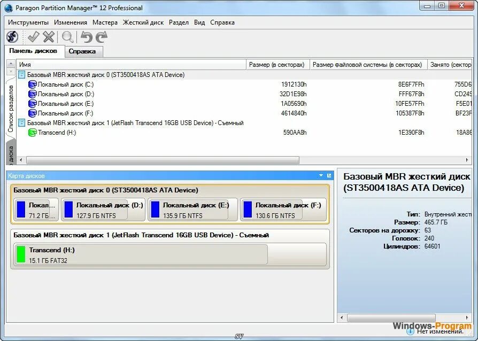Switch to the Панель дисков tab
Image resolution: width=478 pixels, height=341 pixels.
(33, 51)
